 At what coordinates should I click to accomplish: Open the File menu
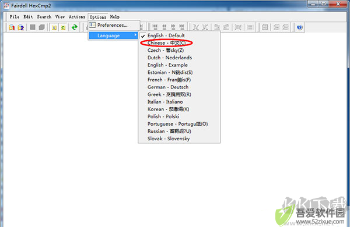[15, 17]
